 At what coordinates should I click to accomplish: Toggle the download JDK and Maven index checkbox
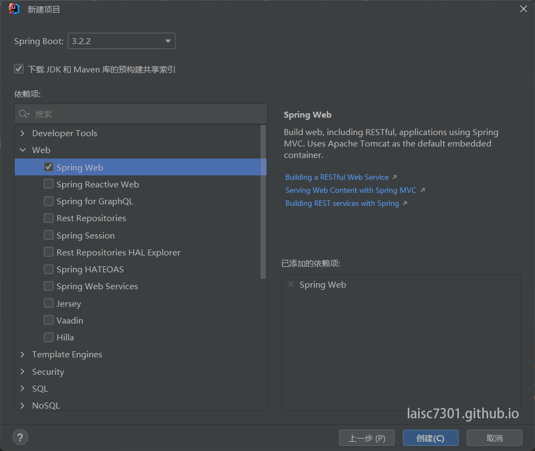pos(19,69)
